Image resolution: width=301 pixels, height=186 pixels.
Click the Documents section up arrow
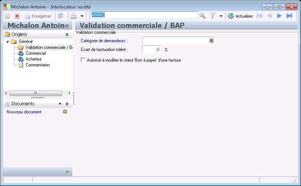click(x=60, y=104)
